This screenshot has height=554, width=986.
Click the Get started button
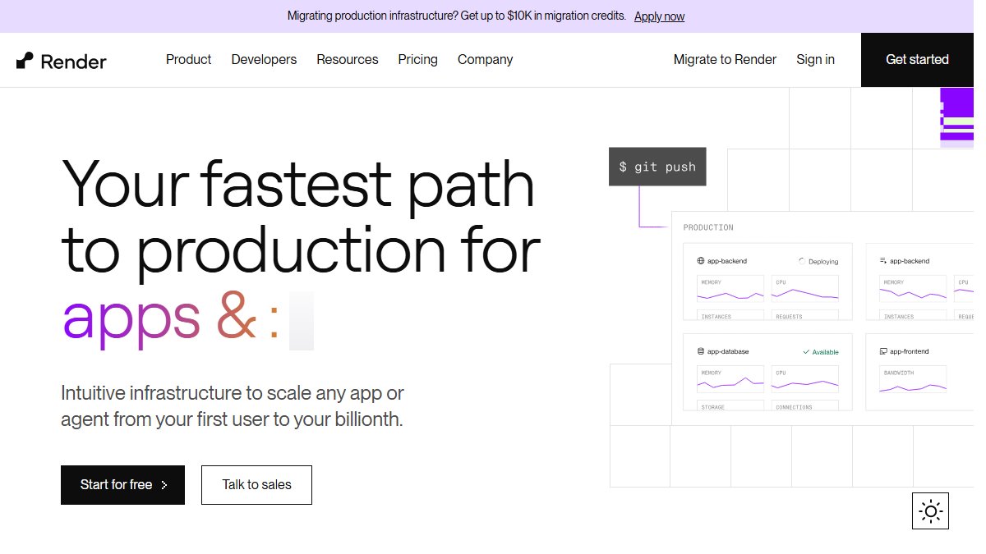(x=917, y=60)
